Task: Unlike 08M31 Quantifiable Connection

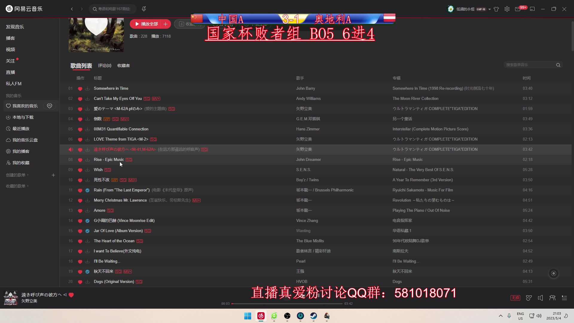Action: 80,129
